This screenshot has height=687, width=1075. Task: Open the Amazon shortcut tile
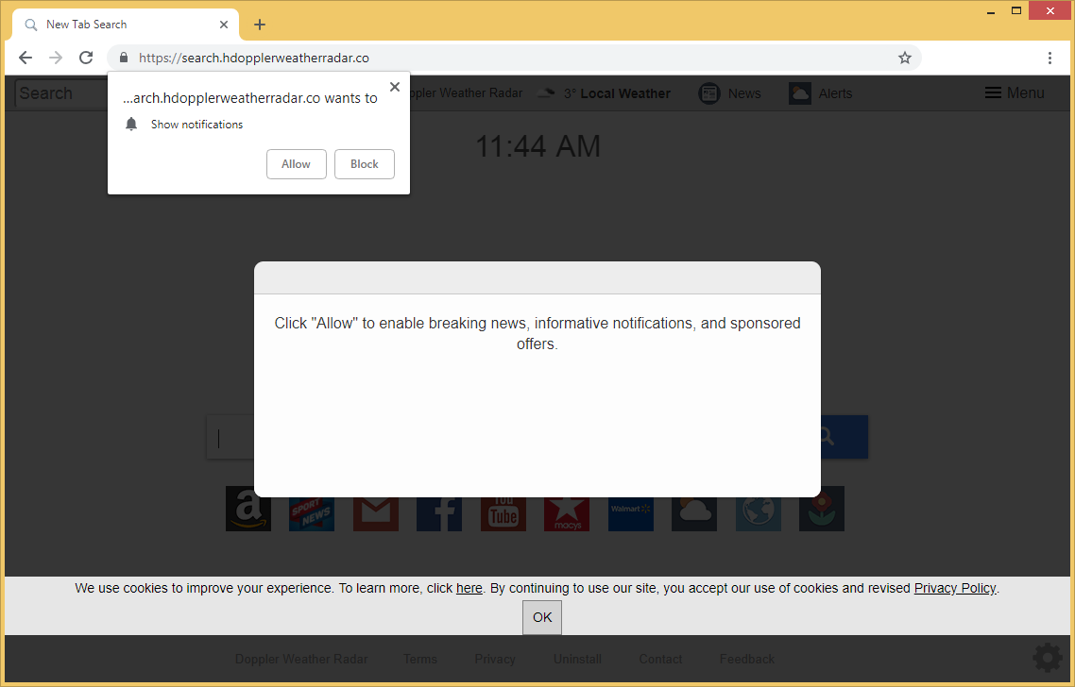point(248,509)
